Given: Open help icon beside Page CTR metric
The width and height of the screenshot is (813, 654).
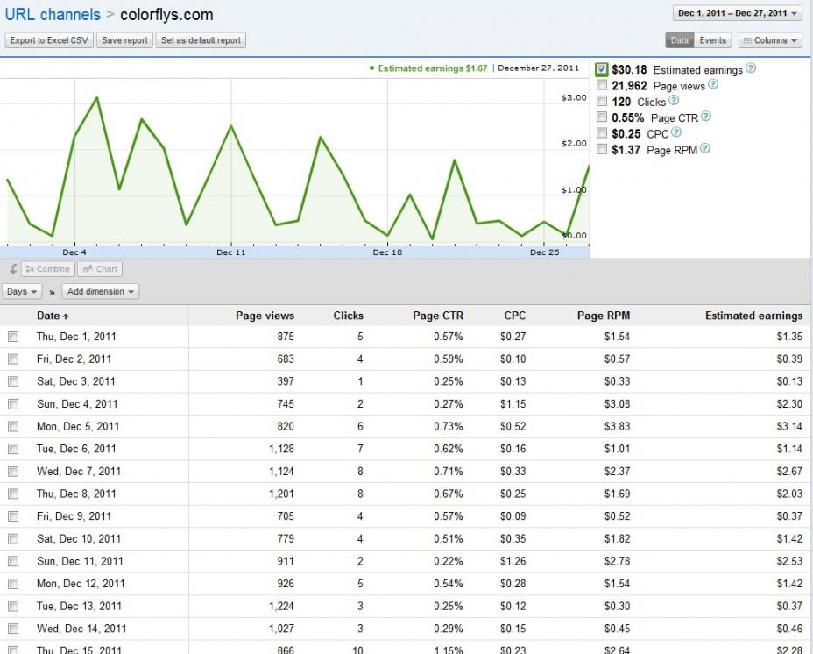Looking at the screenshot, I should pyautogui.click(x=706, y=117).
